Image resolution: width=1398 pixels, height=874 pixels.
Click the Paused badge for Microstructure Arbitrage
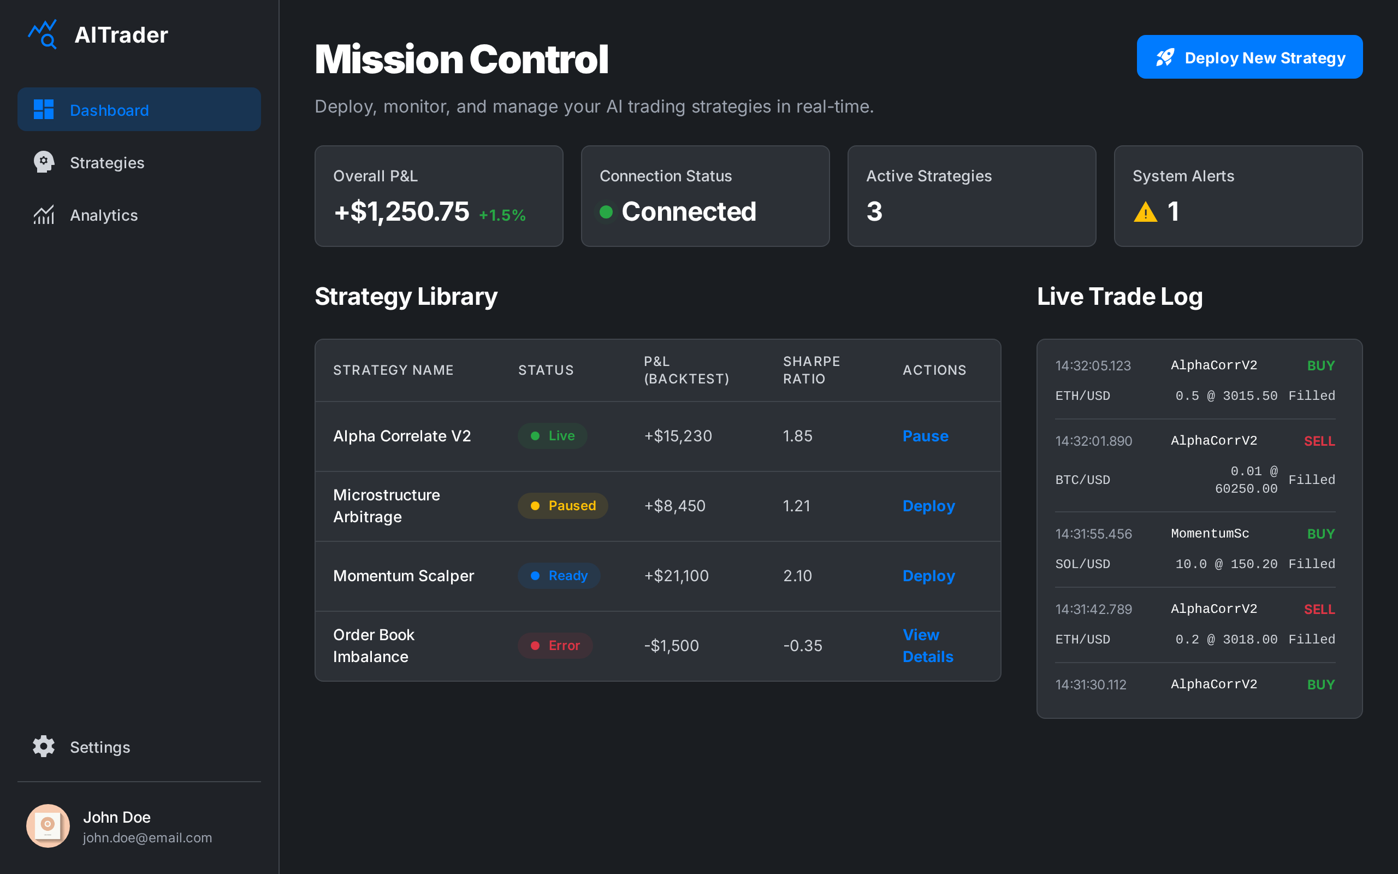pos(562,505)
